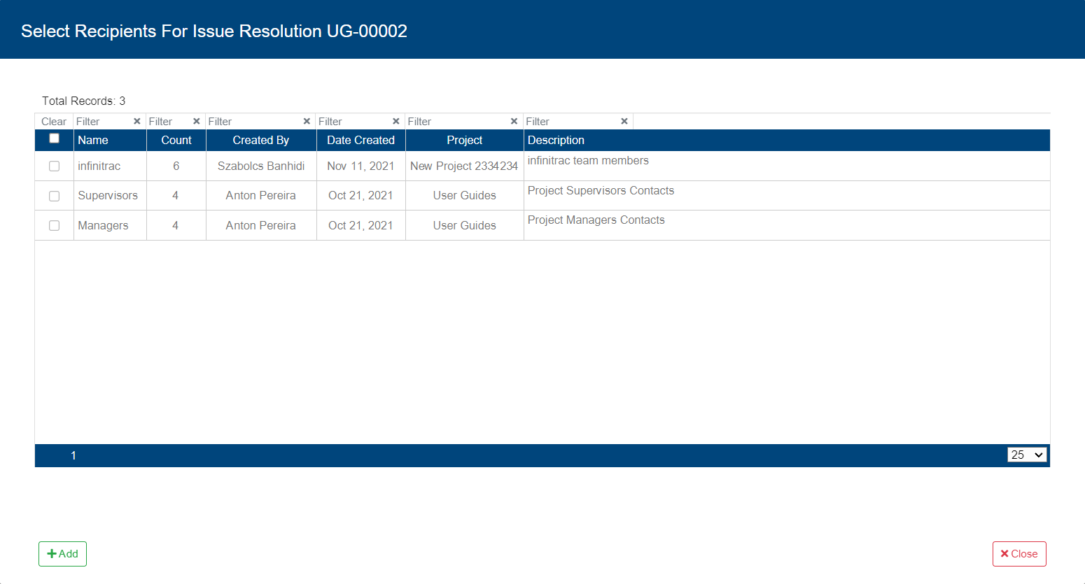Click the red Close button

click(x=1019, y=554)
